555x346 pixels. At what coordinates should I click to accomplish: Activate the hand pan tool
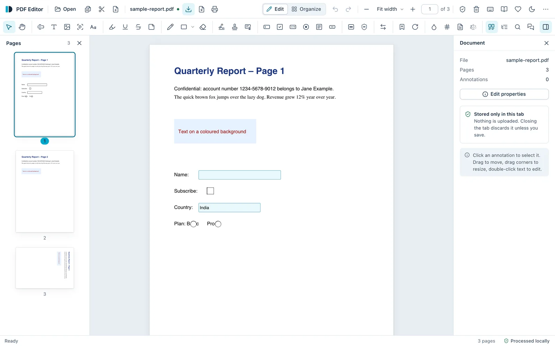pos(22,27)
